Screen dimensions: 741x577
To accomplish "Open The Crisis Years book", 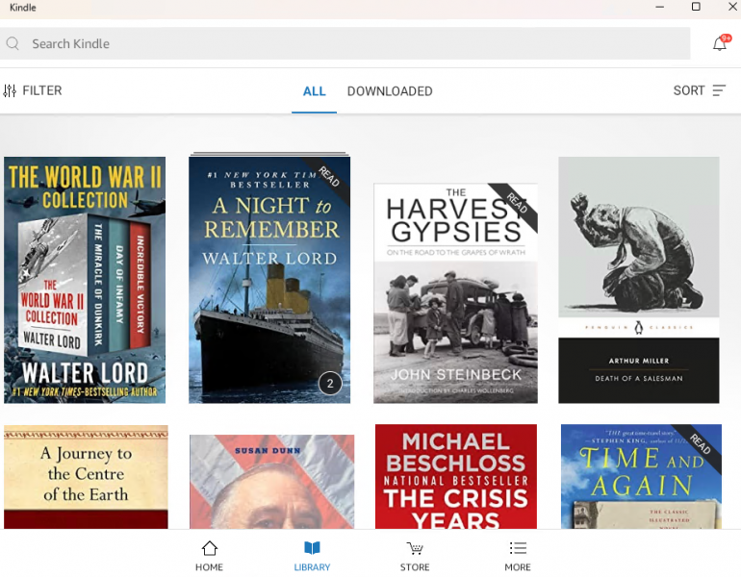I will (456, 476).
